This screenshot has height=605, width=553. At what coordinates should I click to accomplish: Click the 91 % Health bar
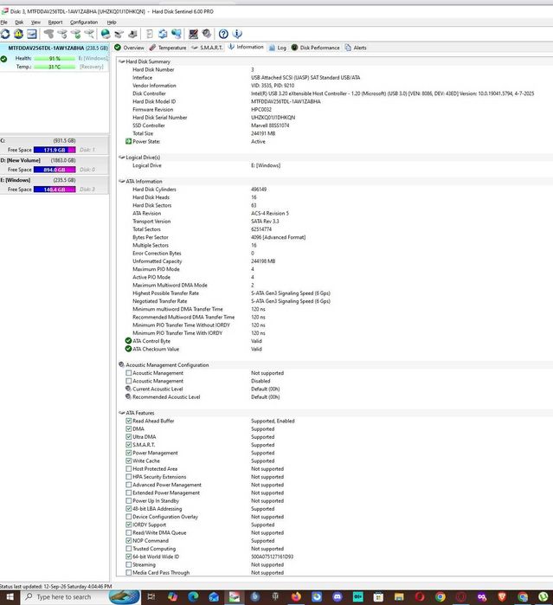tap(55, 59)
